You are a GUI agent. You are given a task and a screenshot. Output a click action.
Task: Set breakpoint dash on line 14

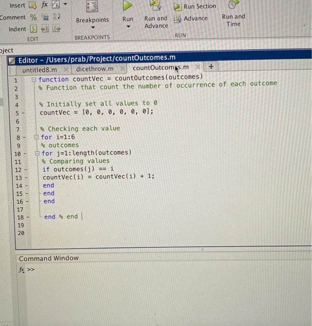[27, 185]
